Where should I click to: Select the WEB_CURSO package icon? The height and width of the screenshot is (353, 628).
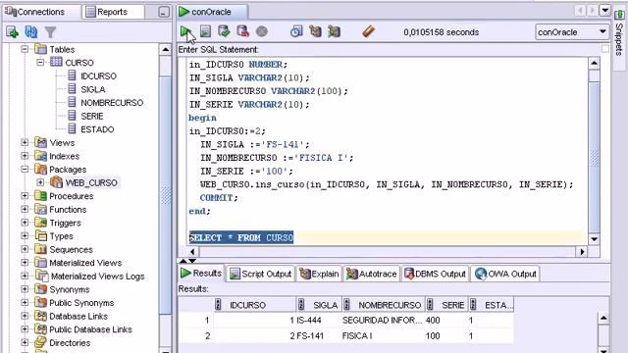click(x=57, y=182)
